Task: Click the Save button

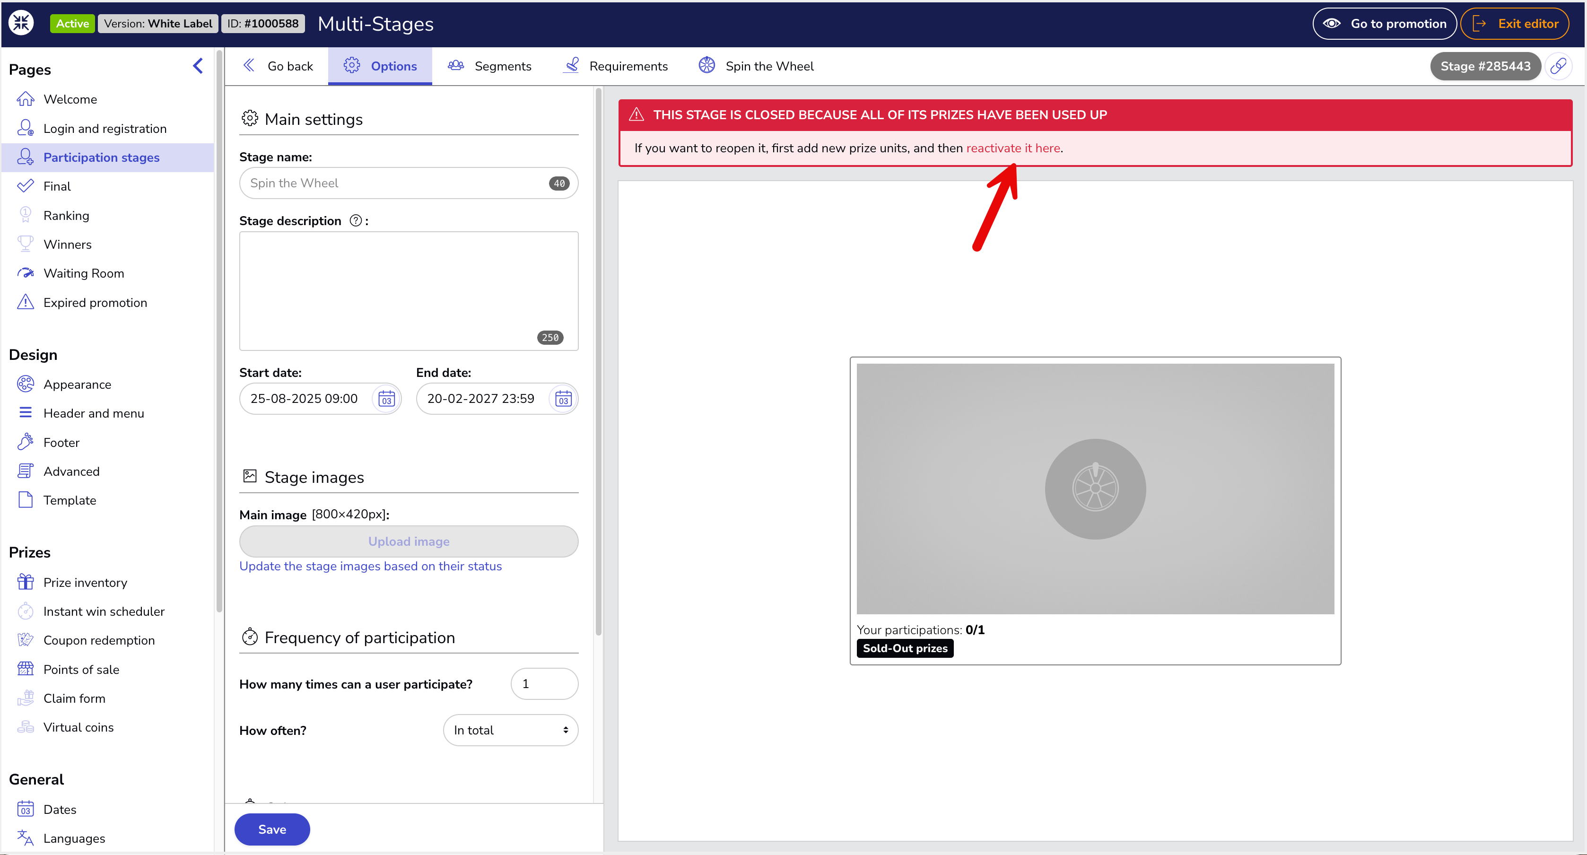Action: tap(272, 829)
